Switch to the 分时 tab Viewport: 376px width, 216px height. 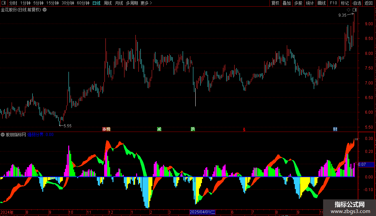[x=13, y=3]
